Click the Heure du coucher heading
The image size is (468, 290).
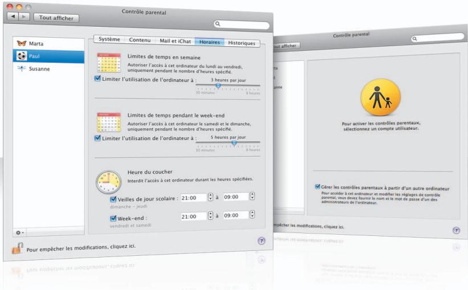[x=150, y=172]
